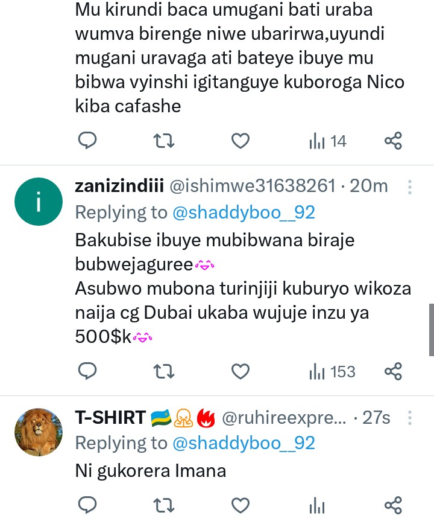Retweet zanizindiii's post about Dubai
Screen dimensions: 434x521
[x=164, y=371]
